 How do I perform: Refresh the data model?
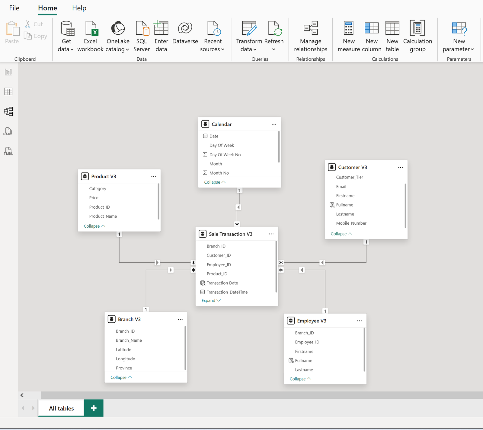[274, 33]
